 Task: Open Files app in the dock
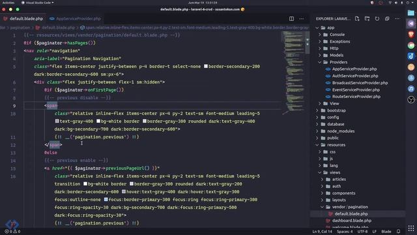coord(411,13)
